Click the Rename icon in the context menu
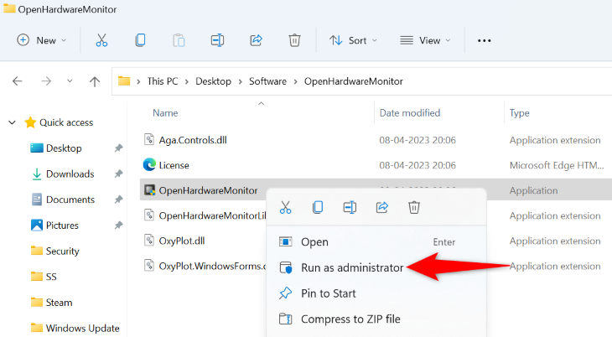This screenshot has height=337, width=612. click(x=350, y=207)
